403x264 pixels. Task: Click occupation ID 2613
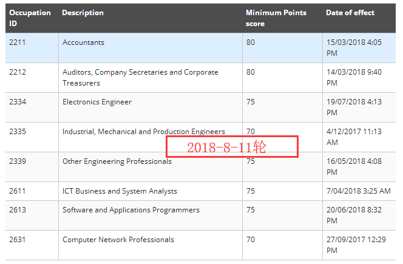[18, 210]
